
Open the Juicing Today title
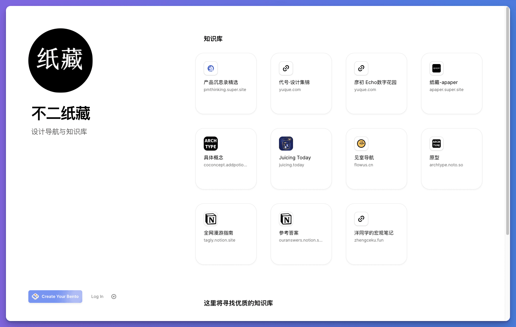pyautogui.click(x=295, y=158)
